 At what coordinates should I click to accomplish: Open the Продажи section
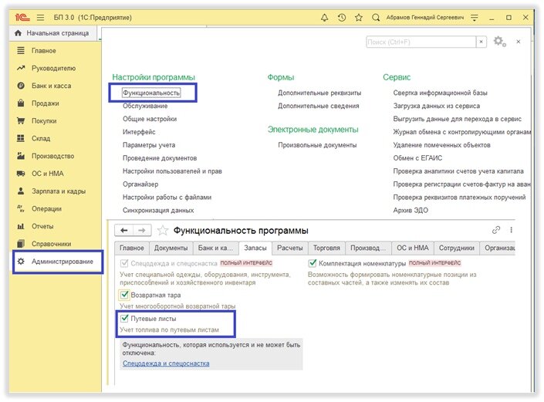click(x=45, y=103)
